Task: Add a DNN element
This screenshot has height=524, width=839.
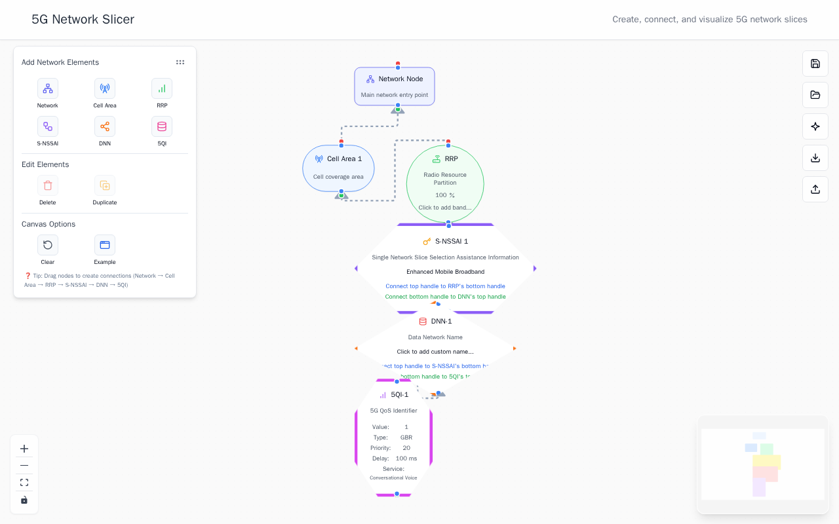Action: [x=105, y=127]
